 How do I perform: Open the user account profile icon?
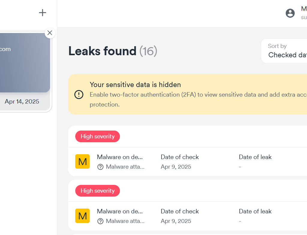click(x=290, y=13)
